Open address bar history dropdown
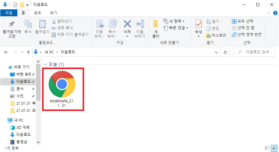This screenshot has height=152, width=279. [x=216, y=52]
